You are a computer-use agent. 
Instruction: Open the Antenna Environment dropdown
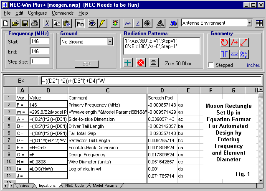point(249,23)
